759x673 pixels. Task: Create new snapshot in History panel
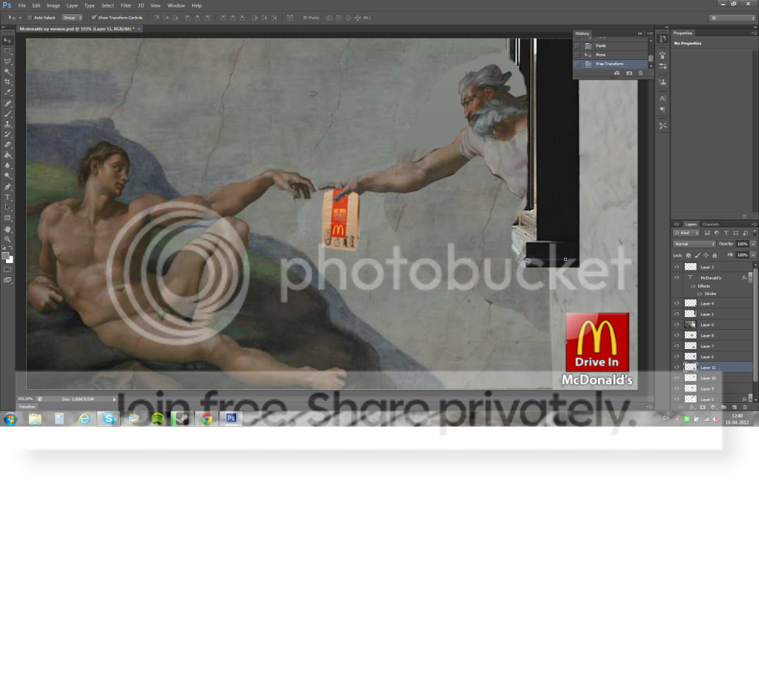click(628, 73)
